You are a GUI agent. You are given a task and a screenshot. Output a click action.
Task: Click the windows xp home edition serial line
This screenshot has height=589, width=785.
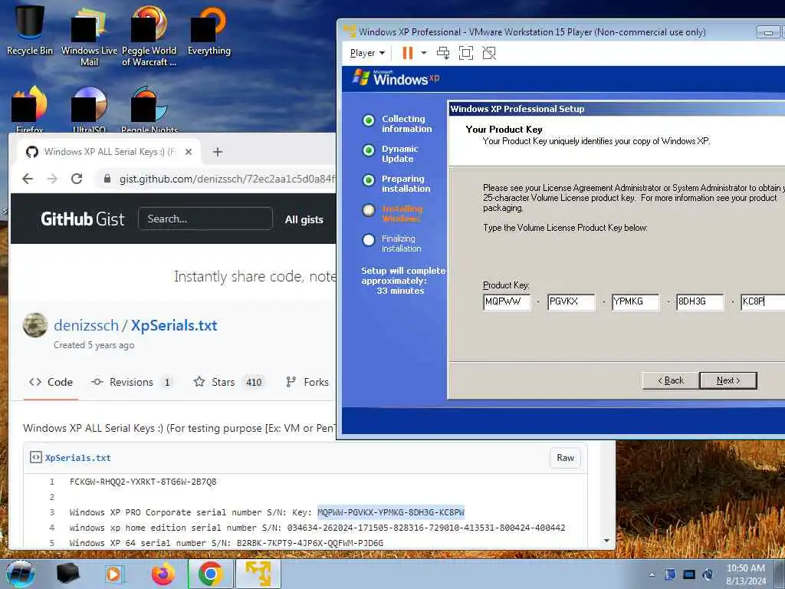[317, 528]
